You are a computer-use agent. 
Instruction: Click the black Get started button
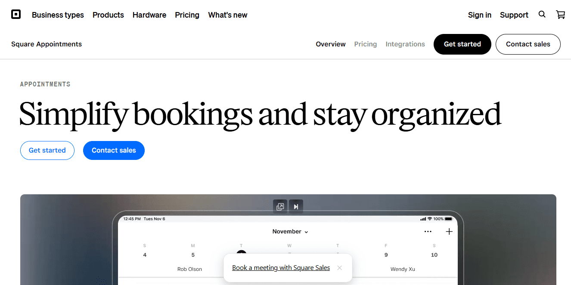click(x=462, y=44)
